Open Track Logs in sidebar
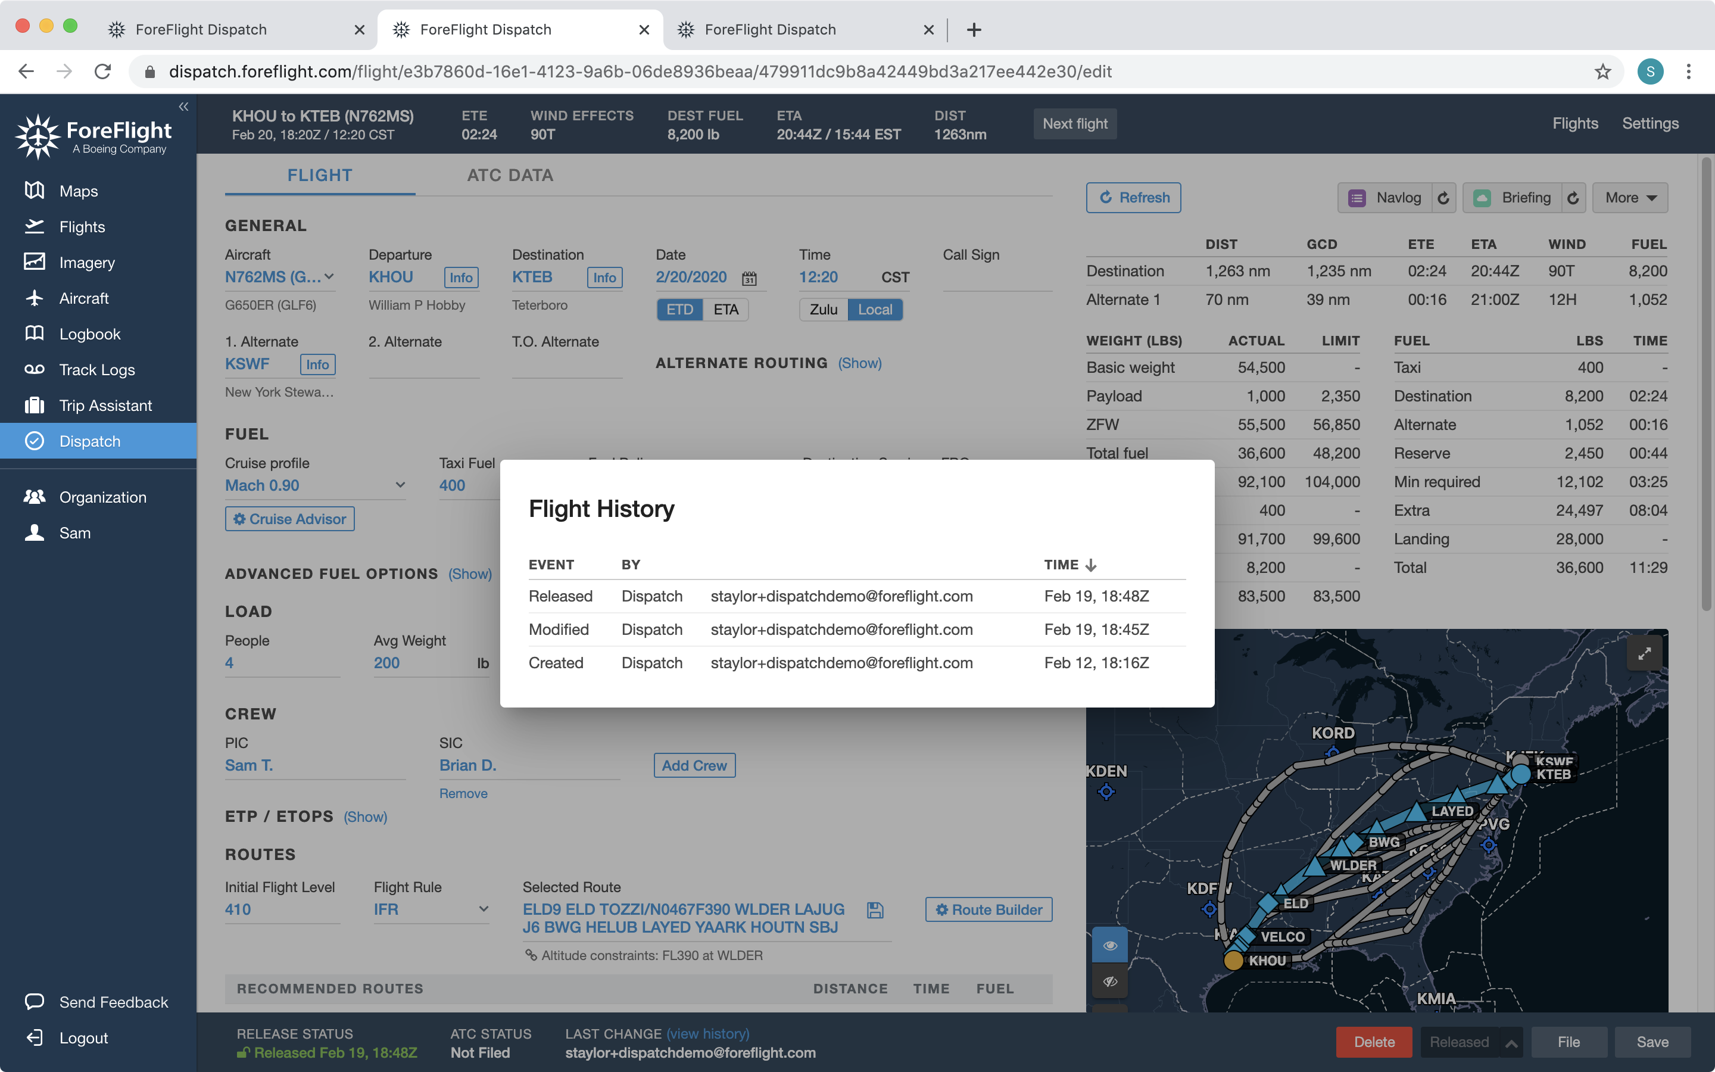 (x=96, y=369)
